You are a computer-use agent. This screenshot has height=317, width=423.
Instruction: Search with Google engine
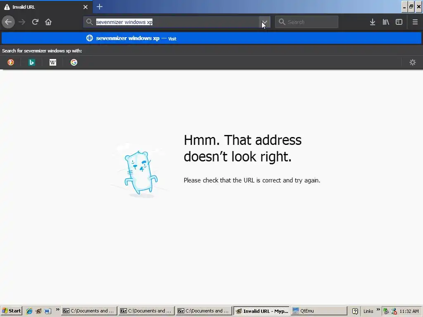pyautogui.click(x=74, y=62)
